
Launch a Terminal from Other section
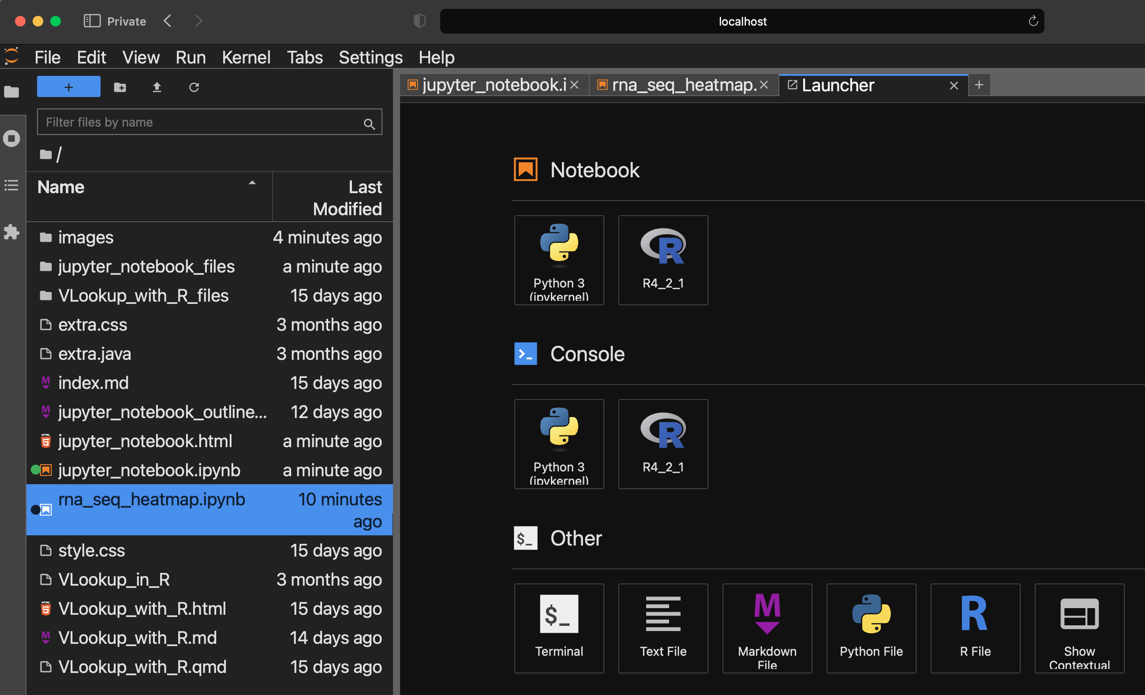[x=558, y=627]
